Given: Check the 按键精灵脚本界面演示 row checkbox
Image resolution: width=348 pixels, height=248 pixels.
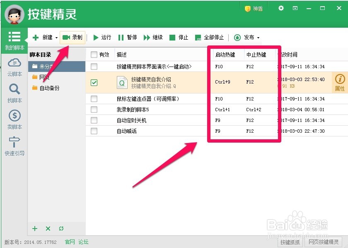Looking at the screenshot, I should coord(94,67).
